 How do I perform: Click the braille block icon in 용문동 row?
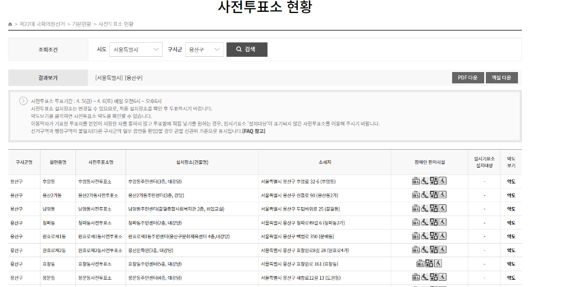434,277
